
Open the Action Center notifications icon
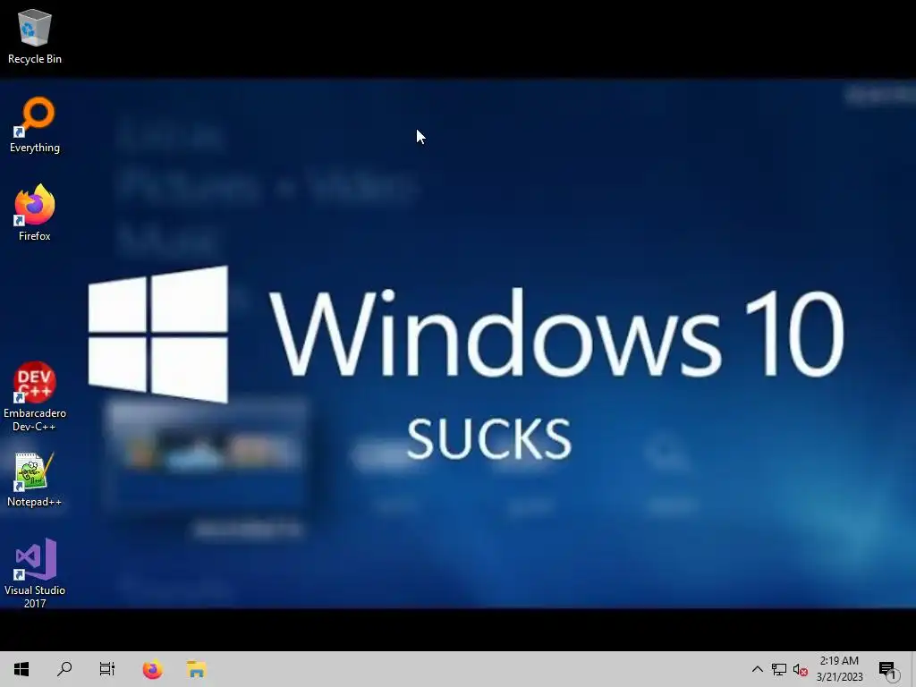coord(888,669)
